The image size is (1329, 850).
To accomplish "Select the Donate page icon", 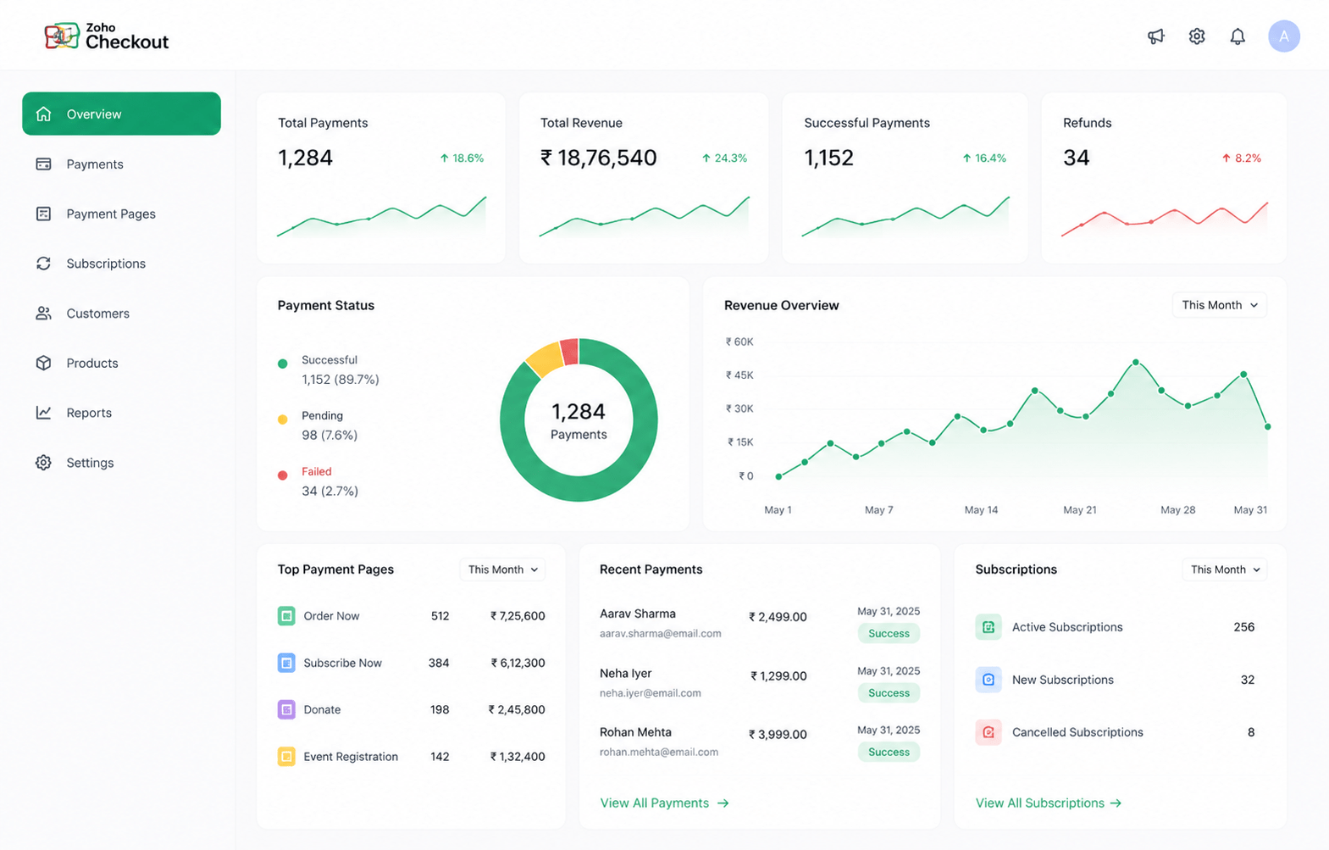I will [286, 709].
